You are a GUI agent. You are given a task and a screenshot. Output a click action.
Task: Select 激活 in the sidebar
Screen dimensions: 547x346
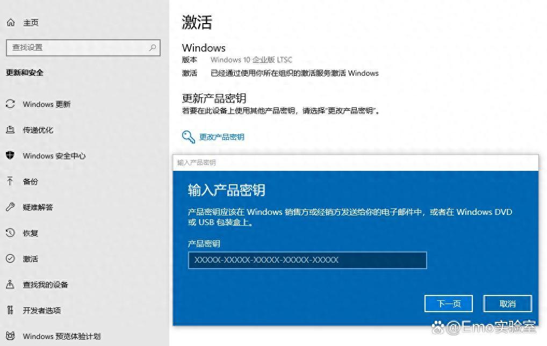[x=30, y=259]
